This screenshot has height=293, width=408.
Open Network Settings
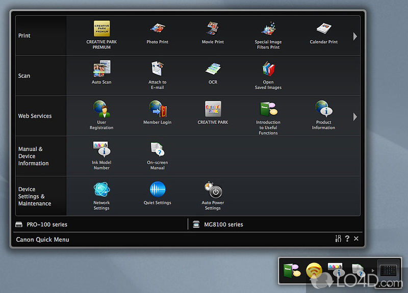[x=101, y=190]
